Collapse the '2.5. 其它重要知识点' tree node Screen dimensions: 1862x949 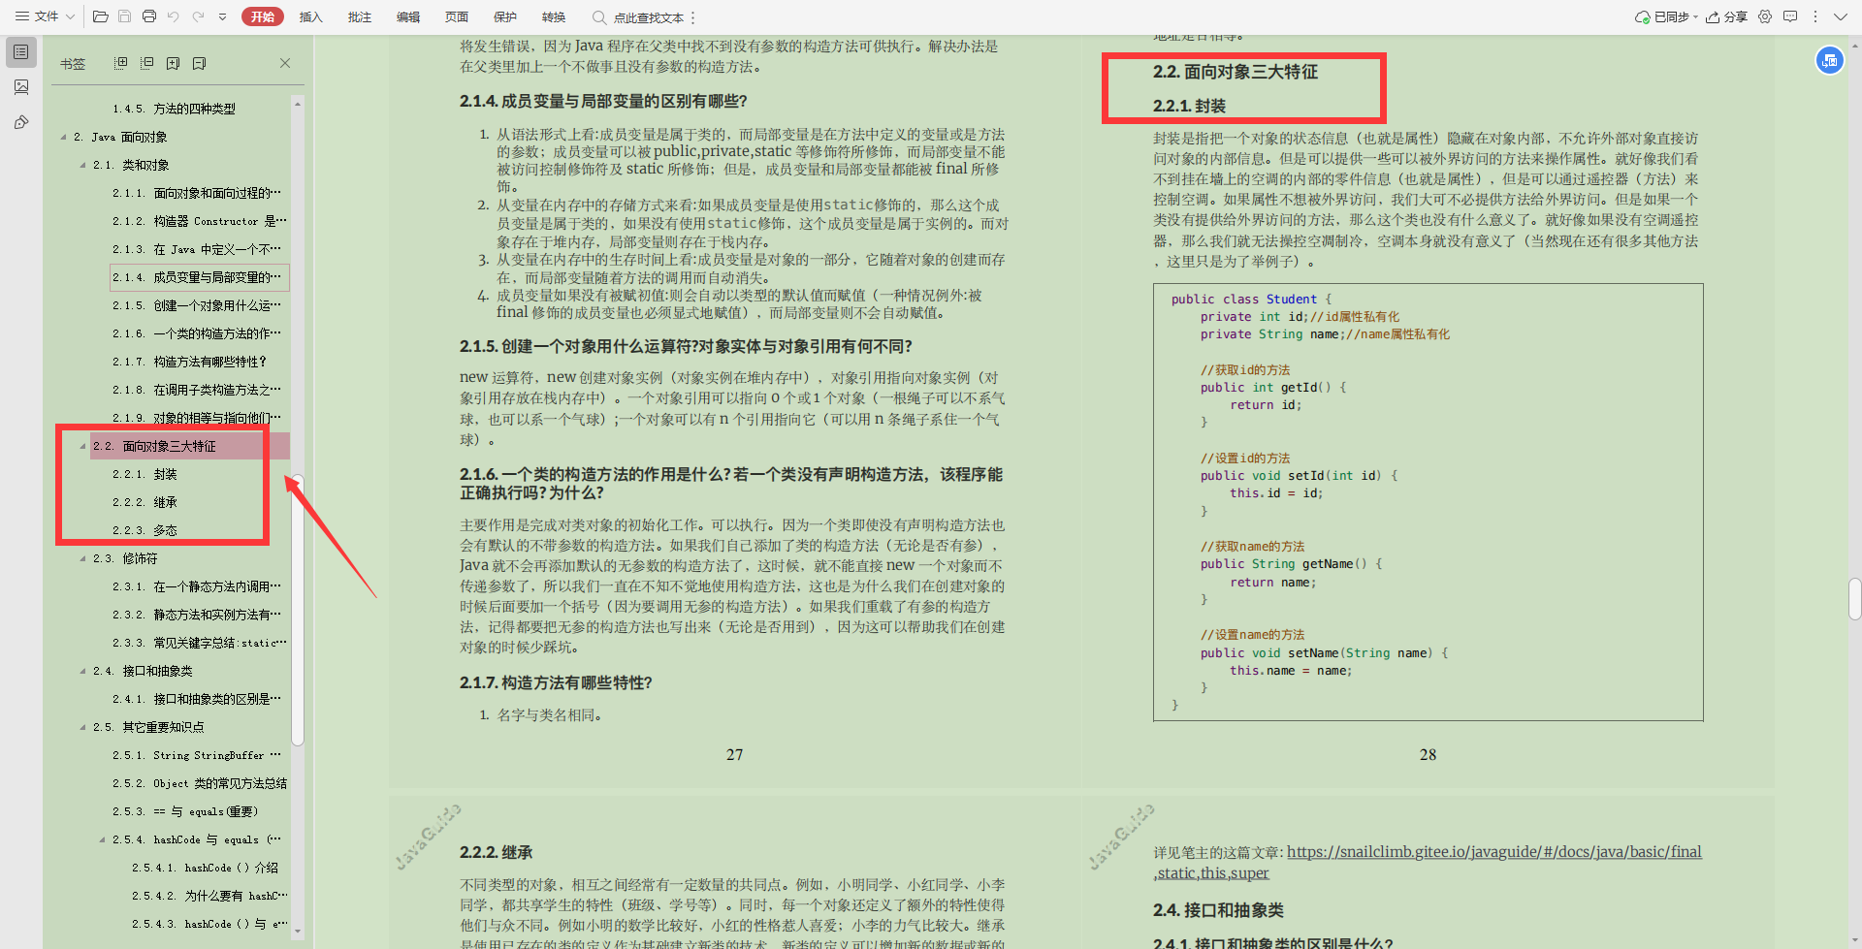[82, 727]
